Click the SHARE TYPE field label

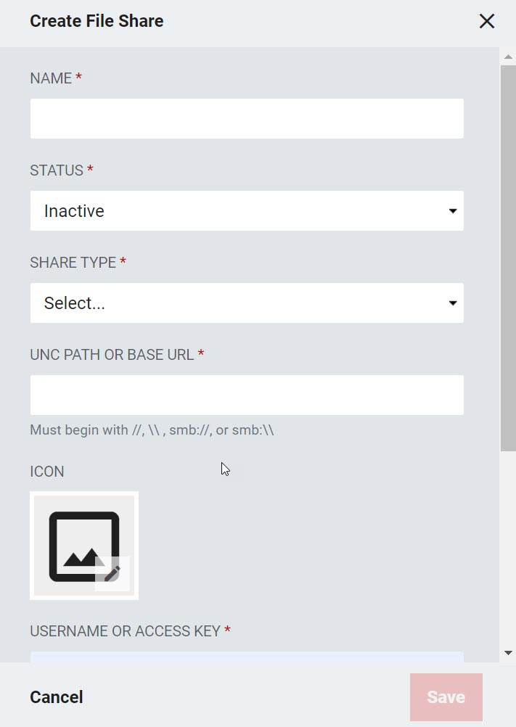pyautogui.click(x=73, y=263)
